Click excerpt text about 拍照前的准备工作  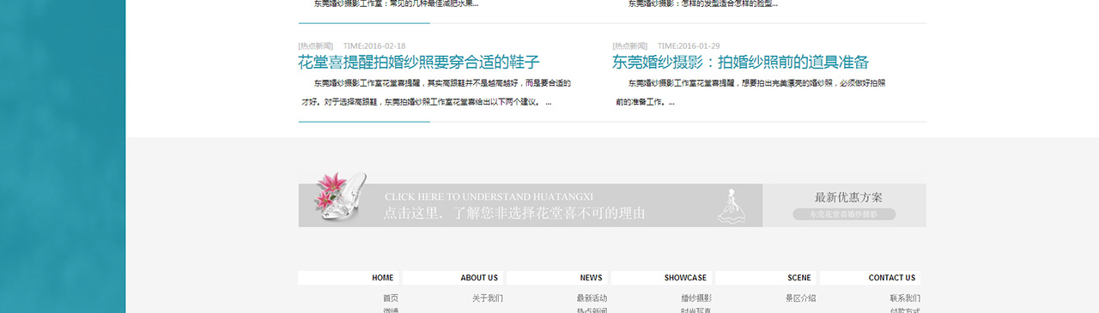click(x=750, y=93)
